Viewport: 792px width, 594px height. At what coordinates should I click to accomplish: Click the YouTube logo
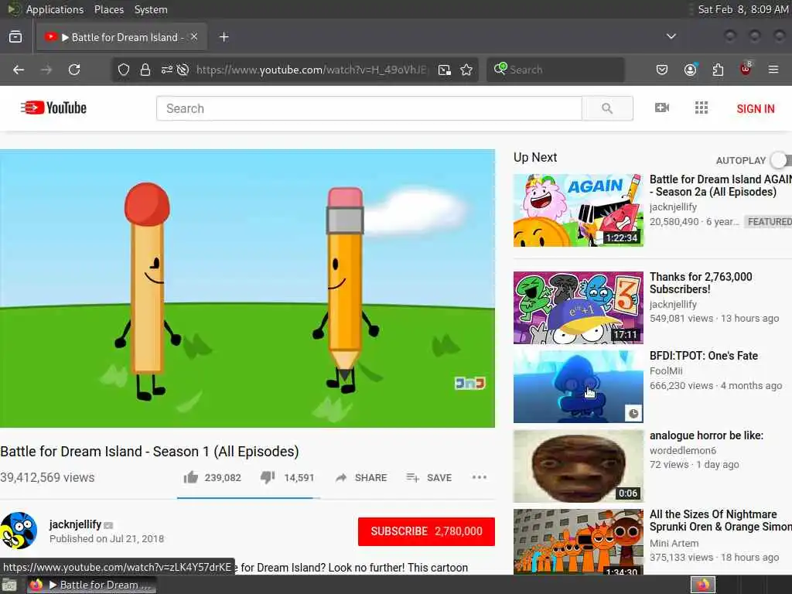pos(53,108)
